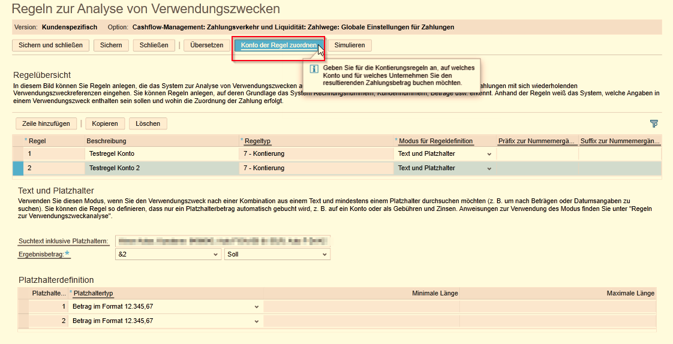Click the 'Platzhaltertyp' column header
673x344 pixels.
93,294
